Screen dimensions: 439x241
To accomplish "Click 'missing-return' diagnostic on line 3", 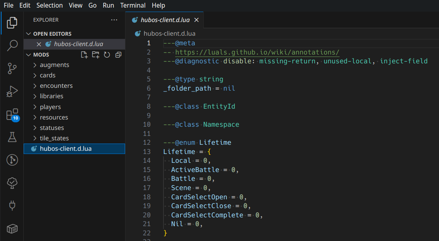I will tap(287, 61).
